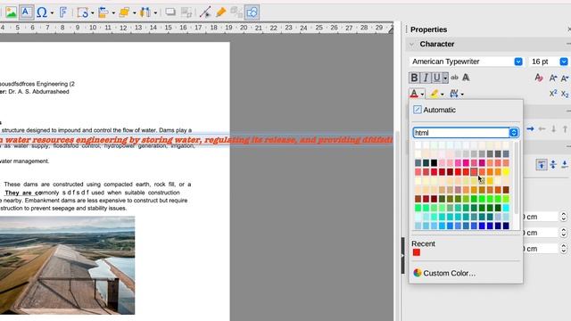Toggle Bold in Character panel
Screen dimensions: 571x321
pyautogui.click(x=414, y=78)
